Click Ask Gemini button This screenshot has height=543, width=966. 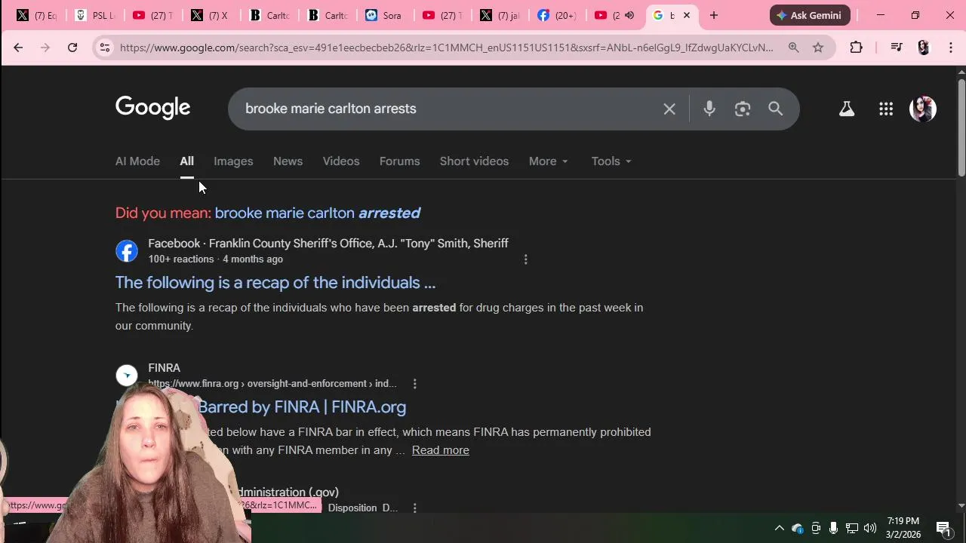pos(810,15)
